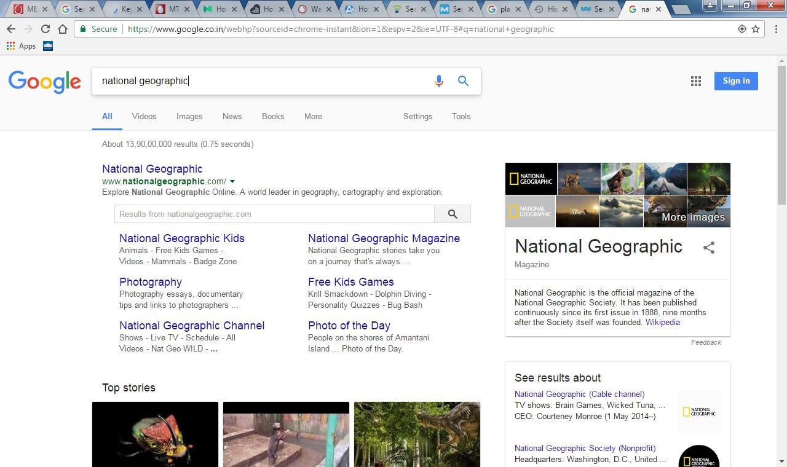787x467 pixels.
Task: Click the Feedback link under the panel
Action: tap(706, 342)
